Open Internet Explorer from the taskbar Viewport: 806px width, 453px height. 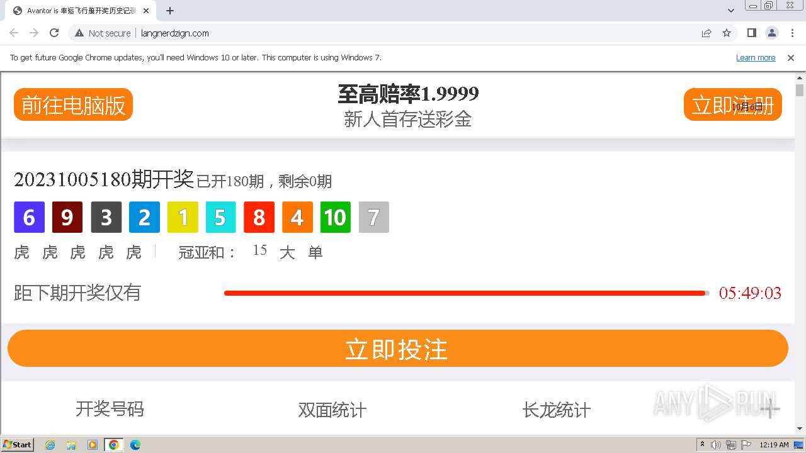(50, 445)
